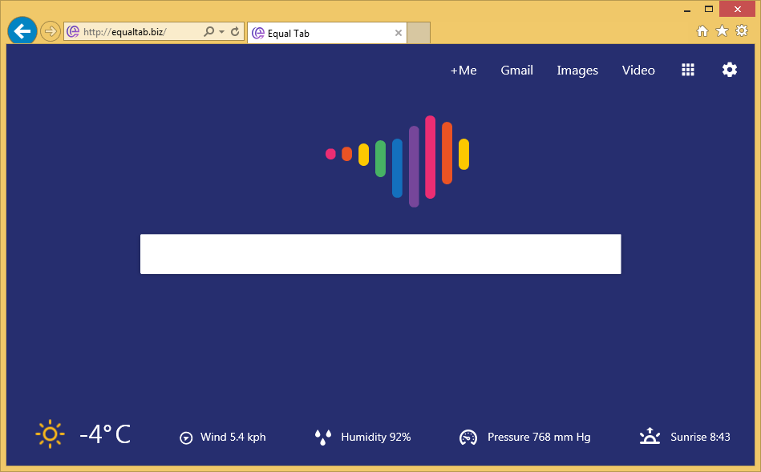Click the sunny weather icon
761x472 pixels.
[50, 434]
